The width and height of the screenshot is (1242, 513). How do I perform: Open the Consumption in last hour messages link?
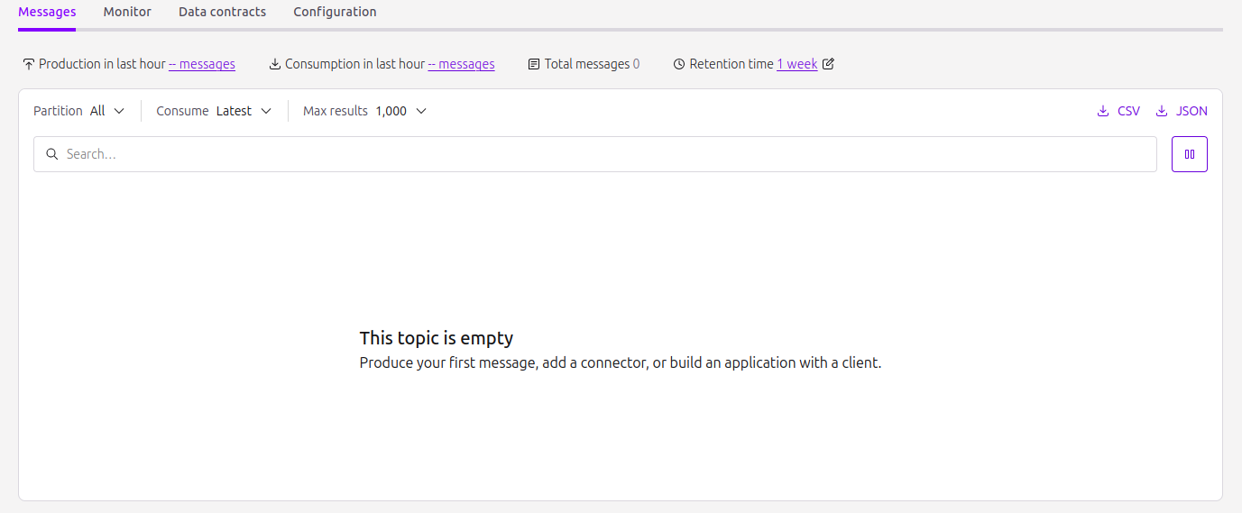pos(461,64)
